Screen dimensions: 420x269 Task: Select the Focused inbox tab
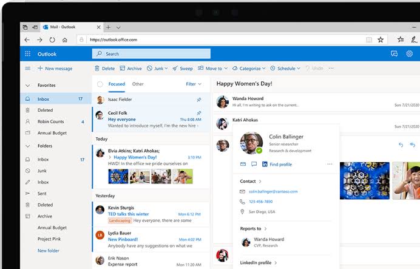[x=117, y=84]
